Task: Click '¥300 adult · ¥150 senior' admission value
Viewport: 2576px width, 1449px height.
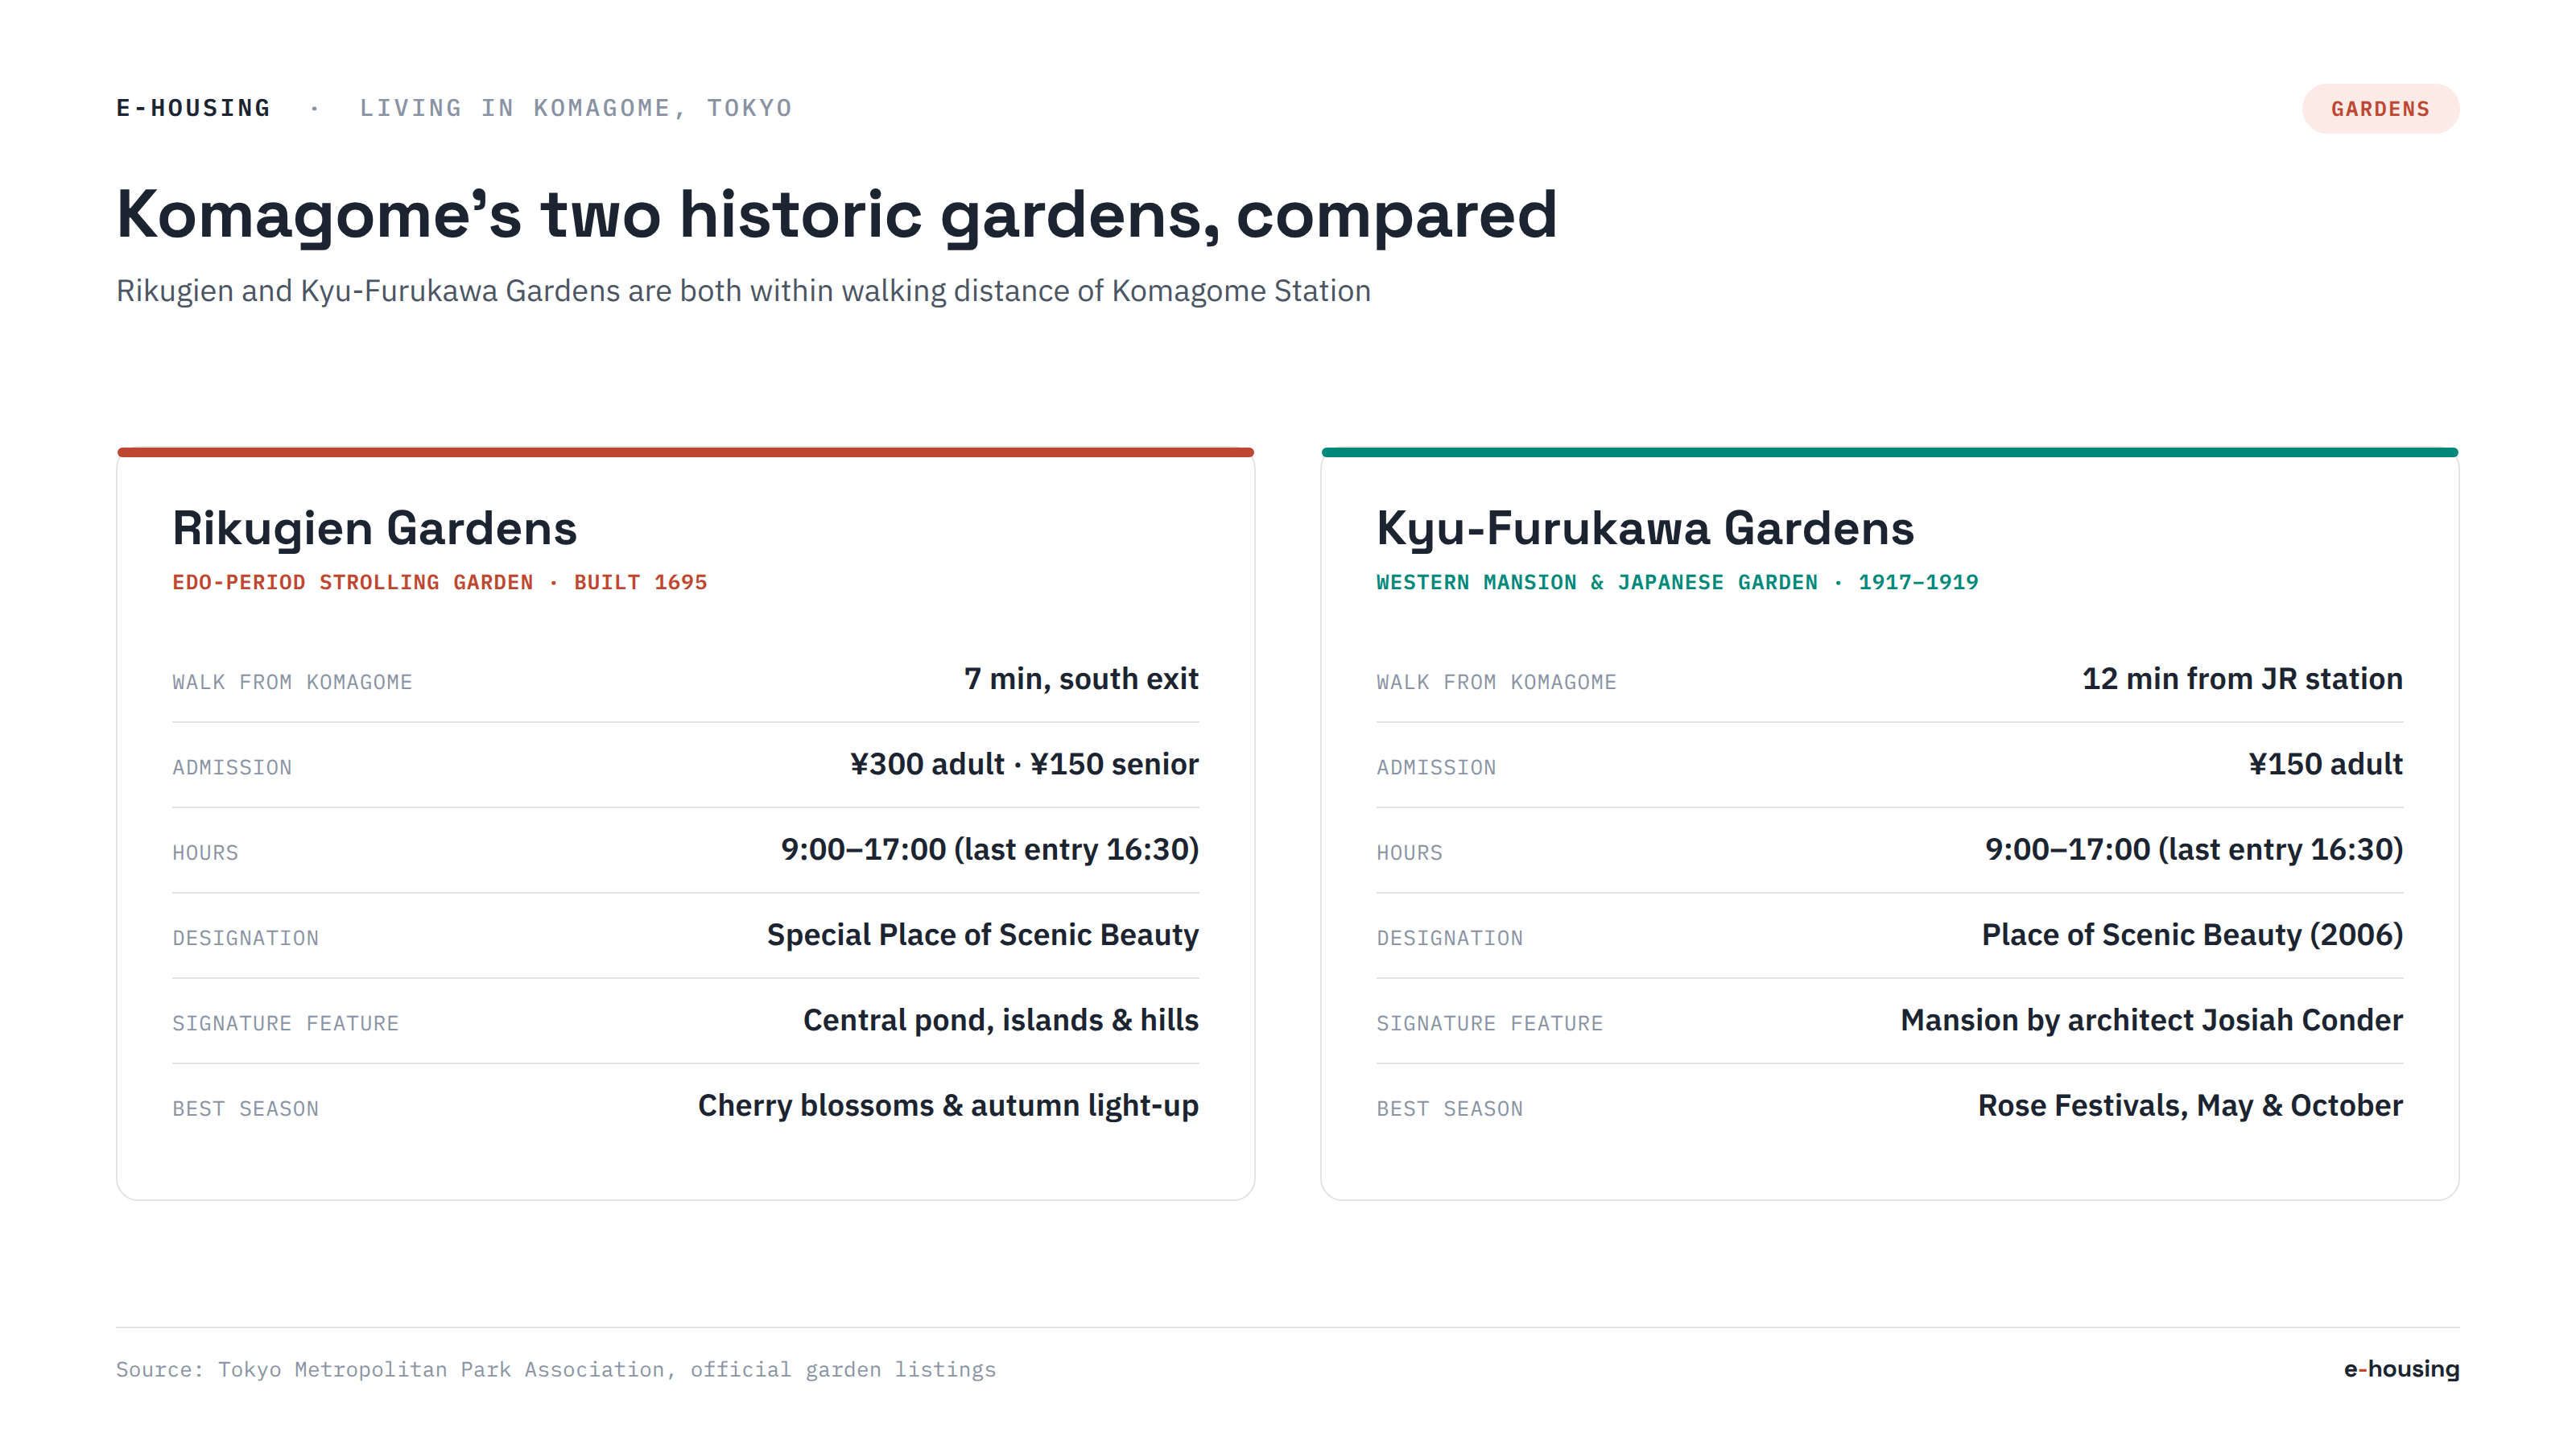Action: pyautogui.click(x=1024, y=764)
